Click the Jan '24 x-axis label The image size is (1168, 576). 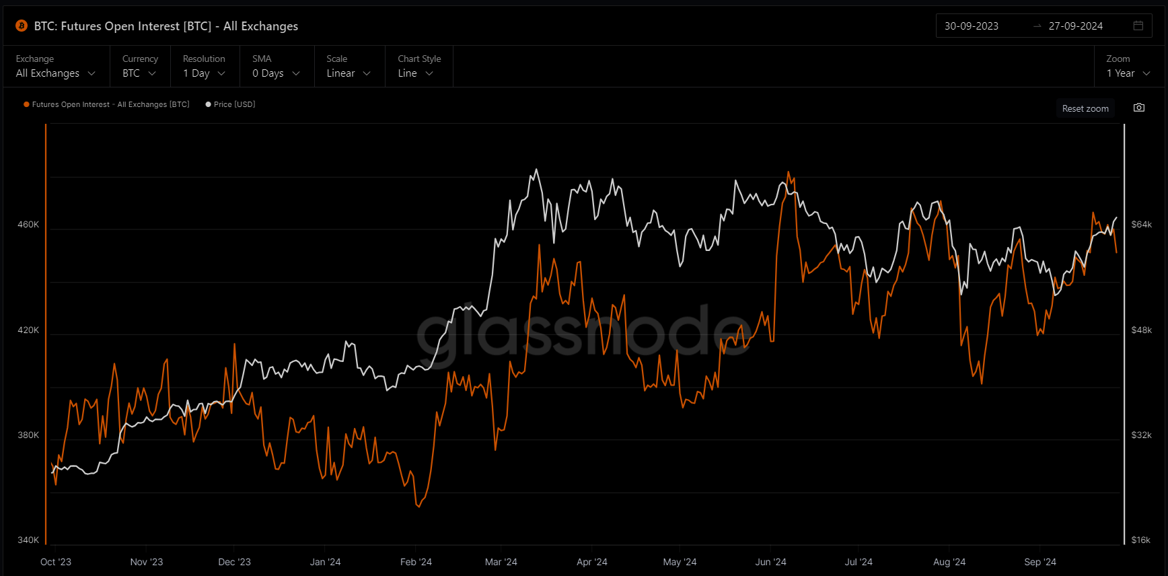point(326,562)
